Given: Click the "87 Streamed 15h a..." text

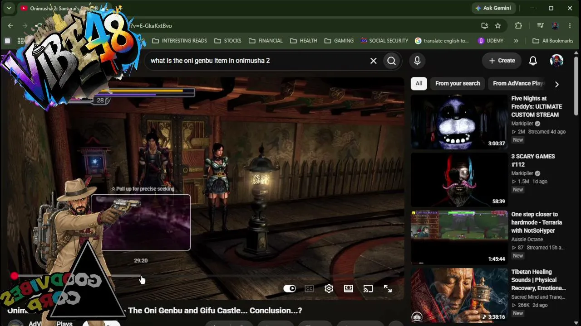Looking at the screenshot, I should 538,248.
